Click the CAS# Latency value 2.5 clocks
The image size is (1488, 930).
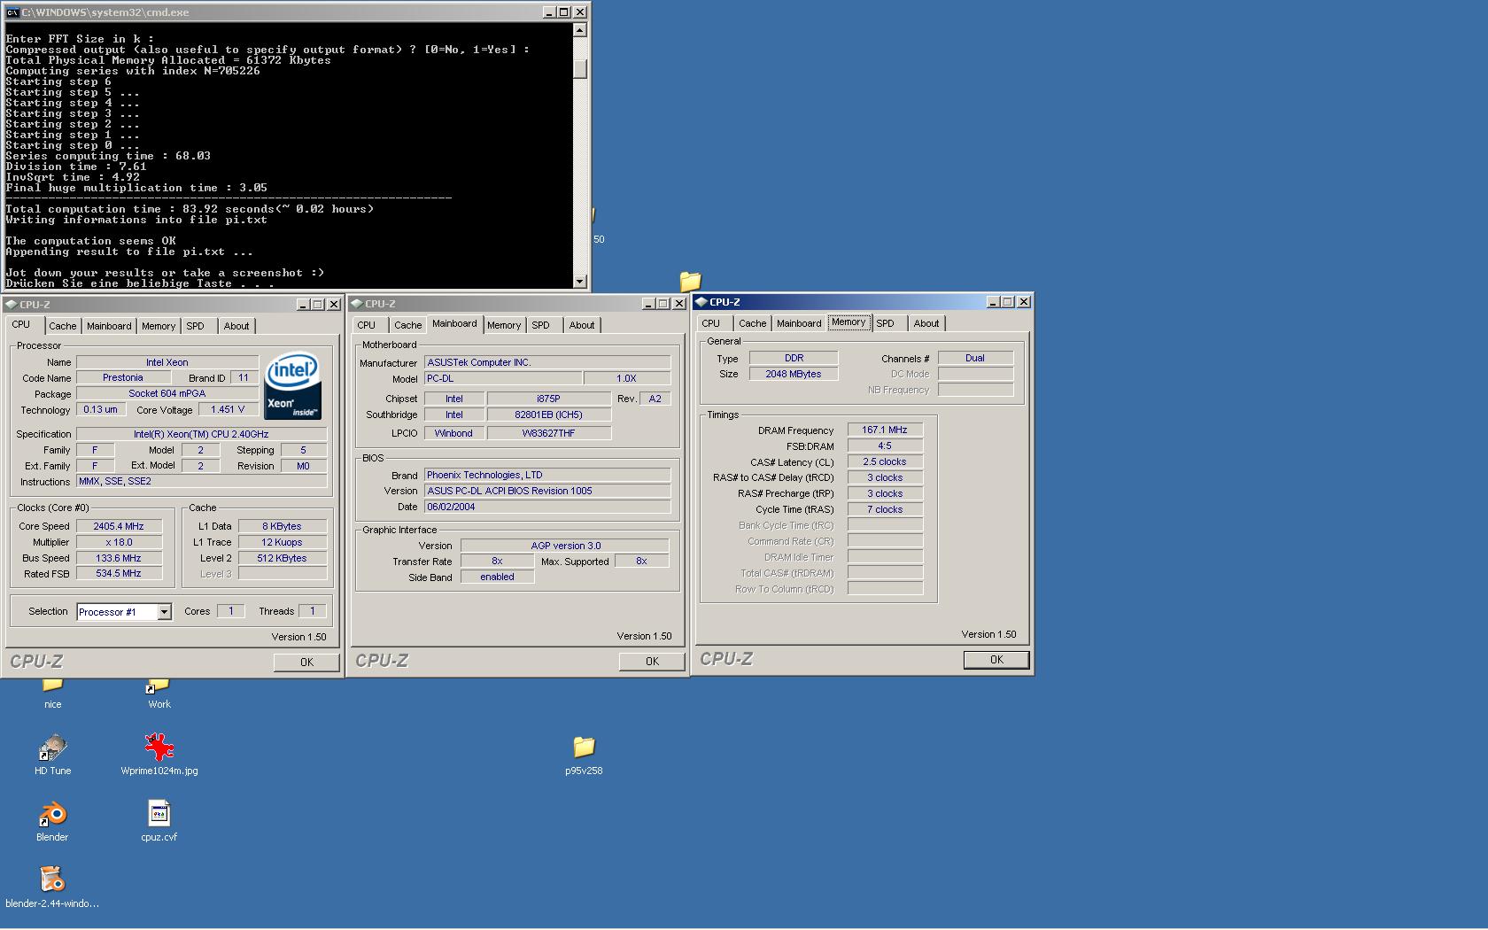pos(885,461)
